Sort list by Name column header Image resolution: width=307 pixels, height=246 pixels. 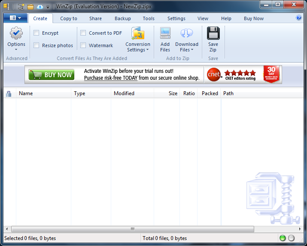43,93
